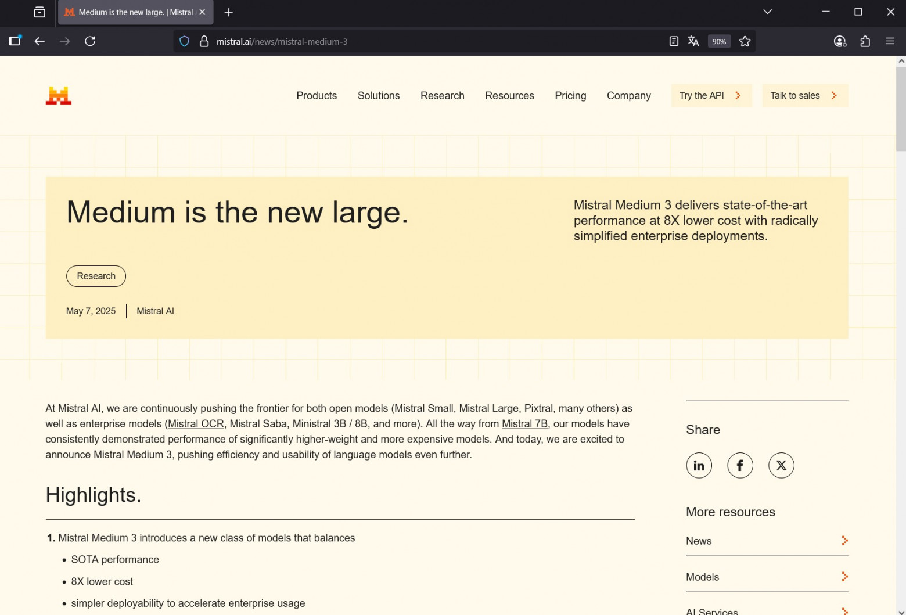Toggle the sidebar panel icon
This screenshot has height=615, width=906.
[x=15, y=41]
